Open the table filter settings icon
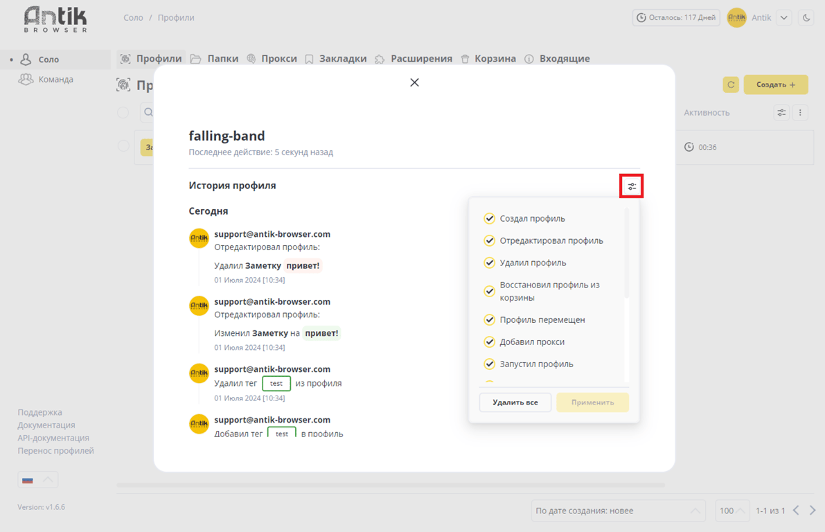 pyautogui.click(x=781, y=112)
